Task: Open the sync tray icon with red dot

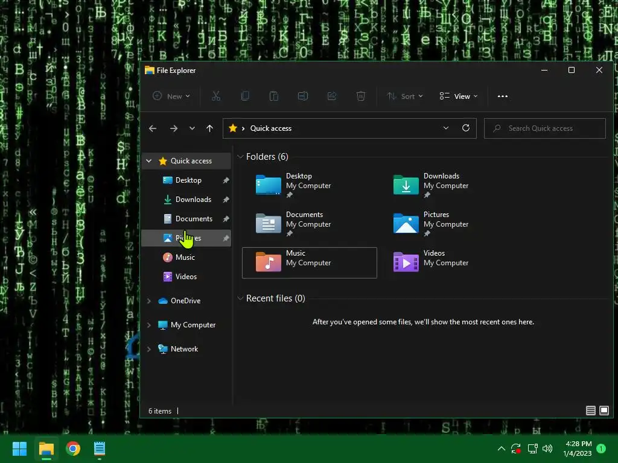Action: point(516,449)
